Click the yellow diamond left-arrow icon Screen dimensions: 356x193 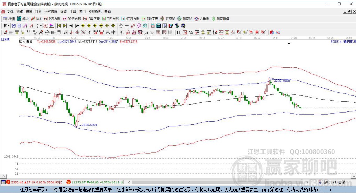coord(83,26)
